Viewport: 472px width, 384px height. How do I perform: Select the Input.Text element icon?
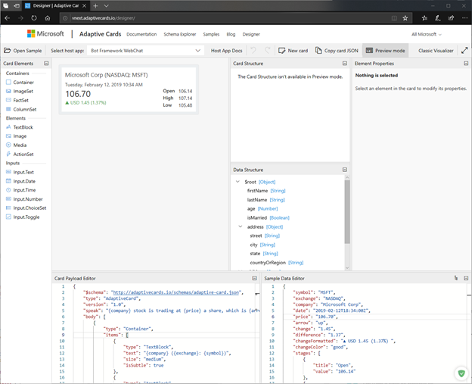8,172
